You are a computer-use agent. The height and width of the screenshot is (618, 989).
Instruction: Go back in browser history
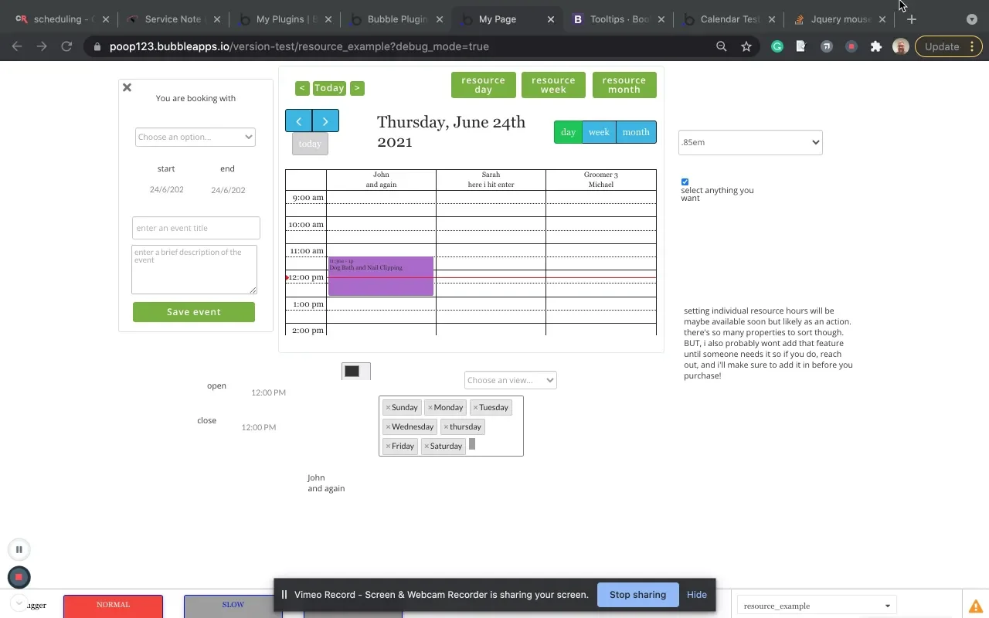[17, 46]
